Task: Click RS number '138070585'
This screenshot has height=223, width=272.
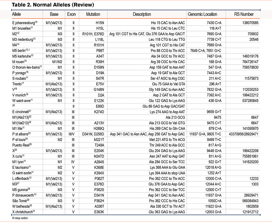Action: tap(250, 23)
